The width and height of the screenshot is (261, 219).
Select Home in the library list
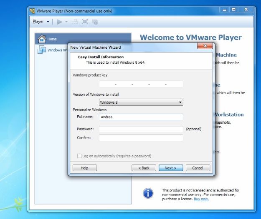(83, 39)
